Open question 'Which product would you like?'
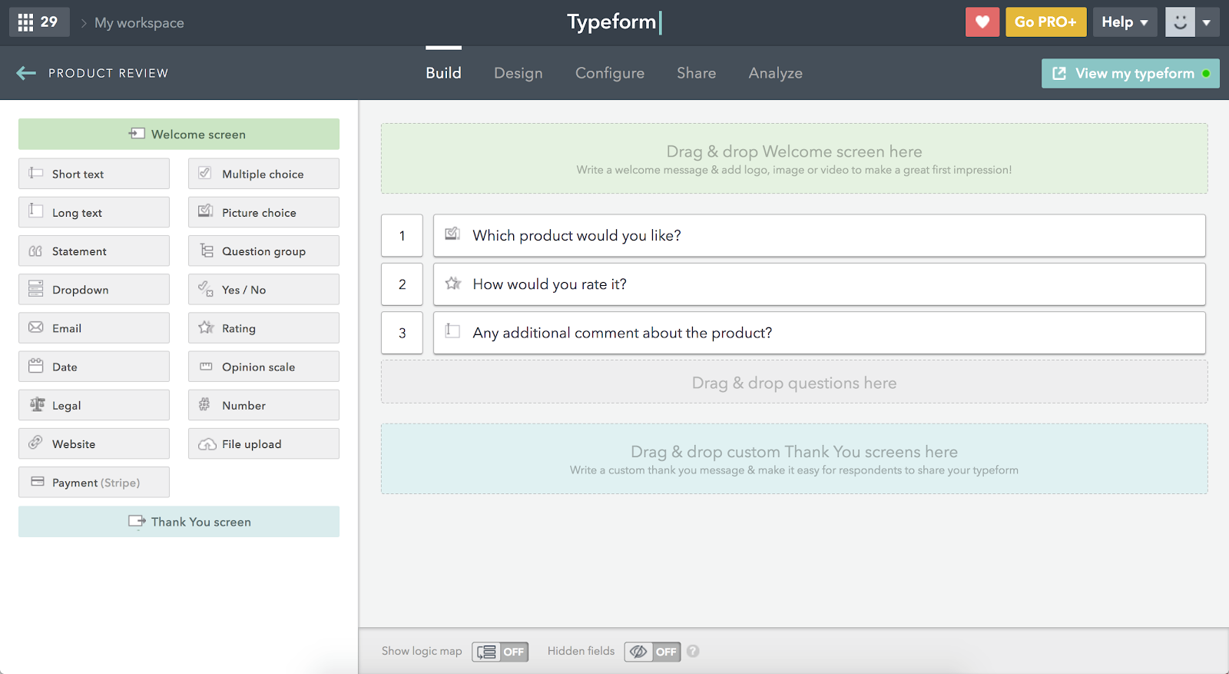 tap(820, 235)
